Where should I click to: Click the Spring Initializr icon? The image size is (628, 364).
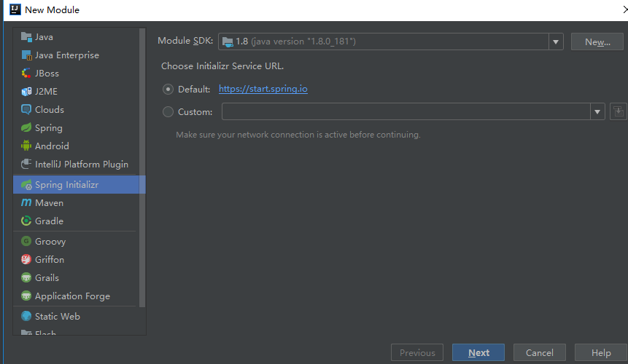click(x=26, y=185)
